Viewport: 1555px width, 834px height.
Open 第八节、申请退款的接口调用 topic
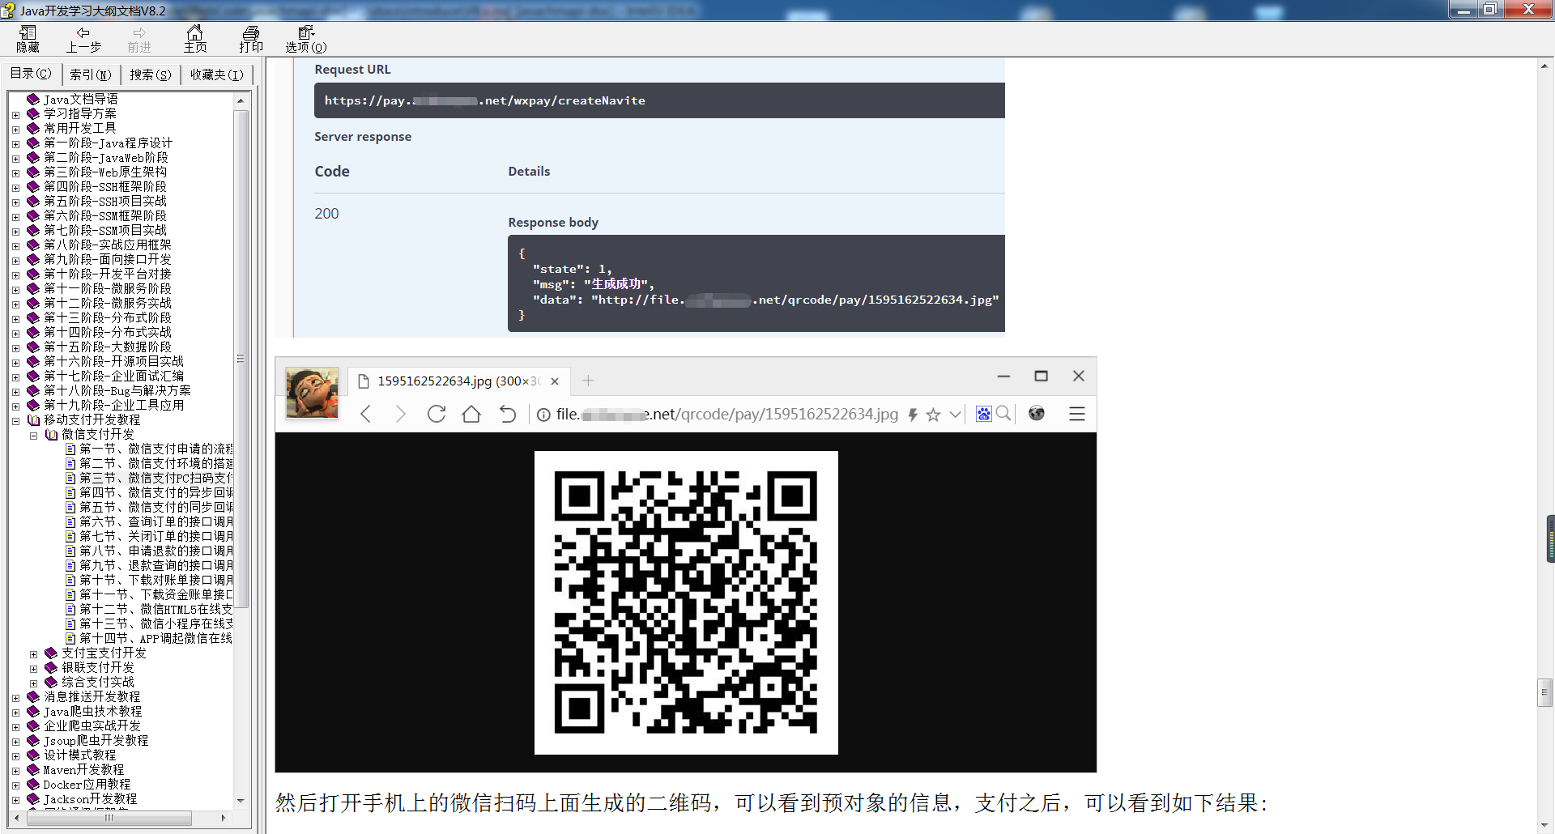[155, 551]
